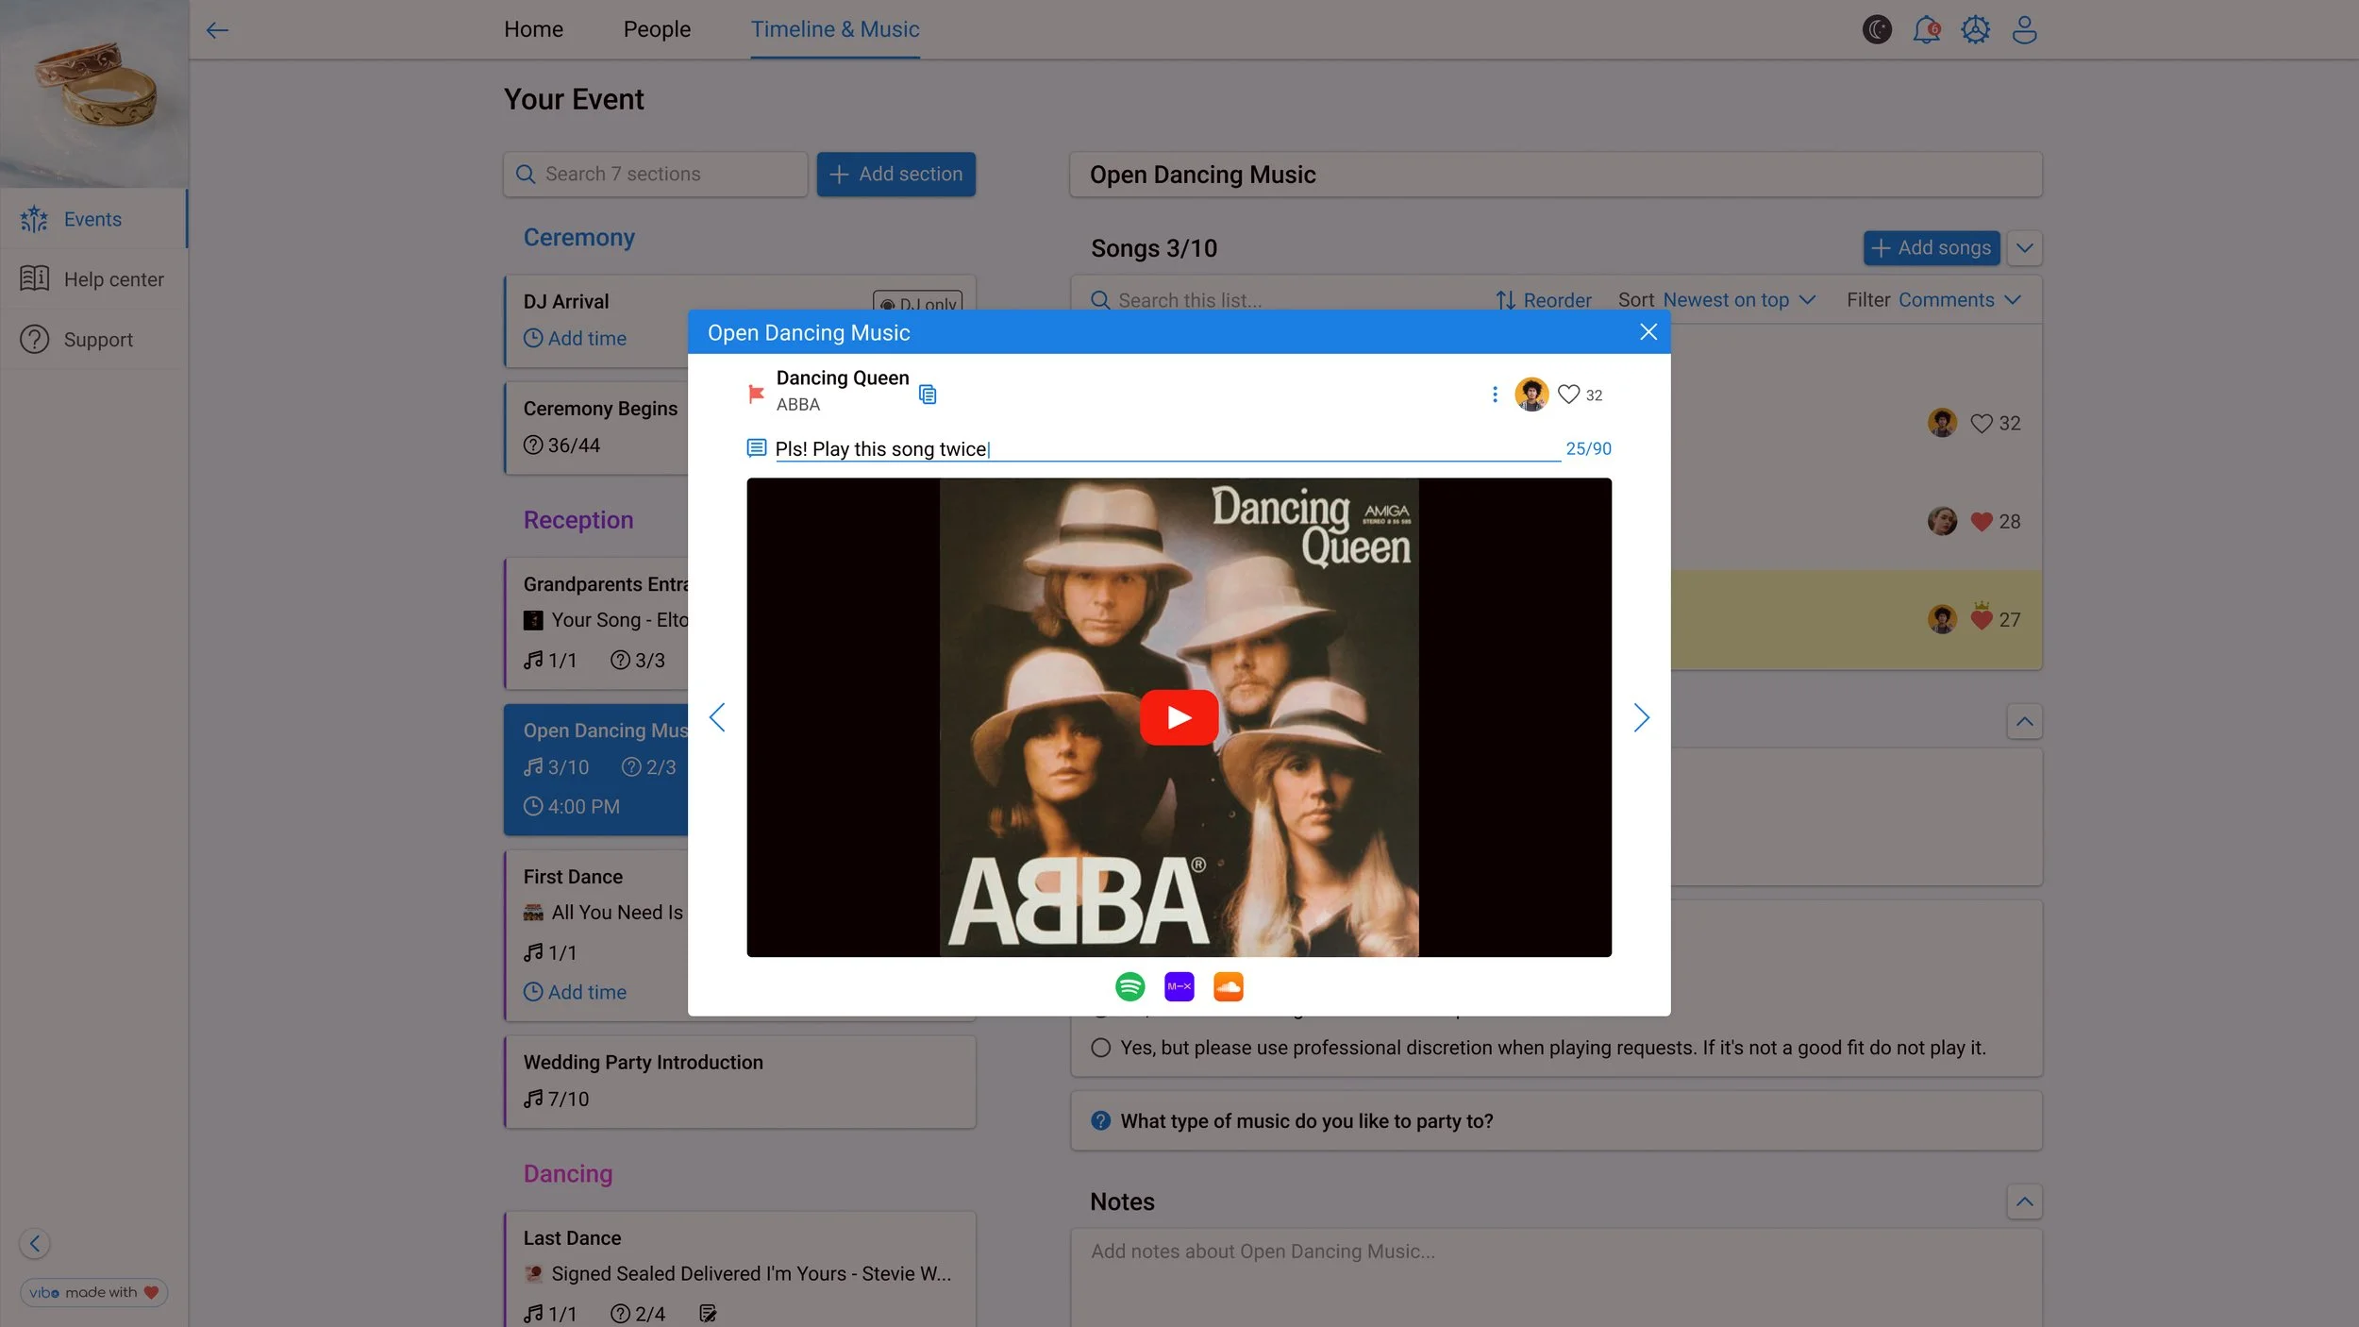Like Dancing Queen with heart in dialog
Screen dimensions: 2359x1327
(x=1568, y=395)
